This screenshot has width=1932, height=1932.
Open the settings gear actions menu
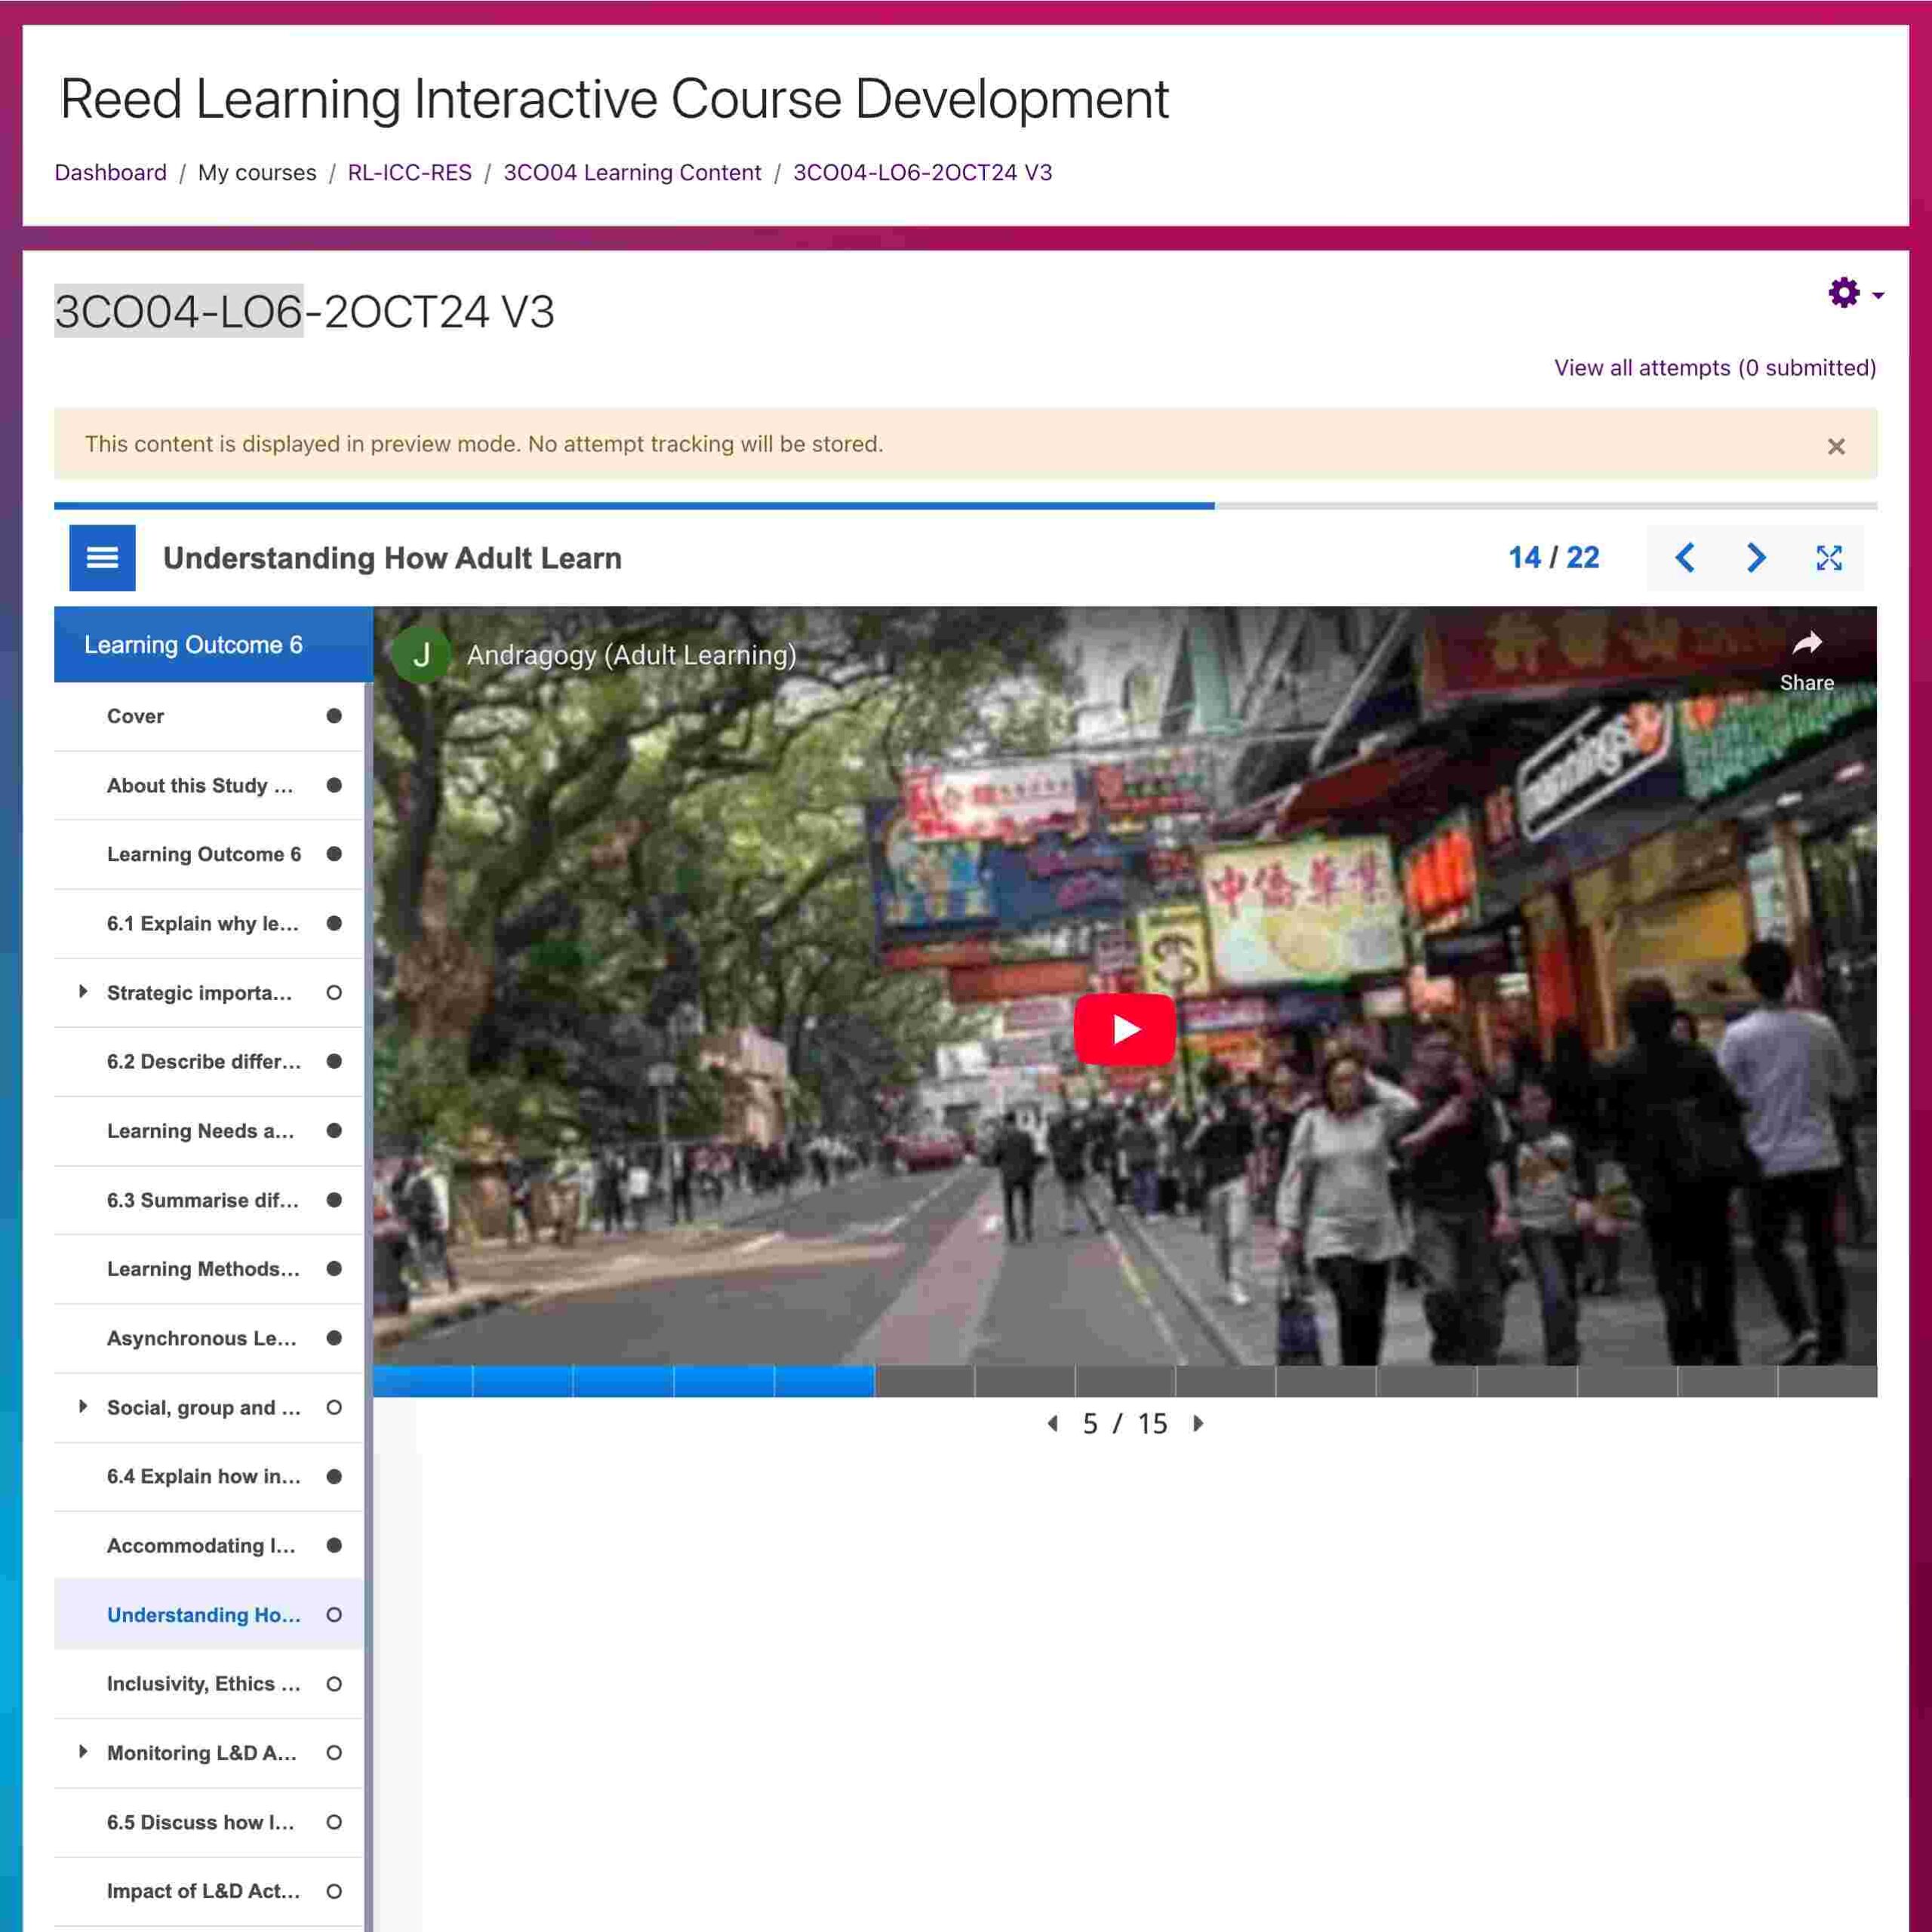1844,293
